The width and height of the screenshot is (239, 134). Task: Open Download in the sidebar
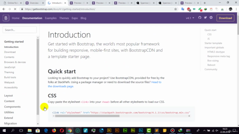[10, 52]
